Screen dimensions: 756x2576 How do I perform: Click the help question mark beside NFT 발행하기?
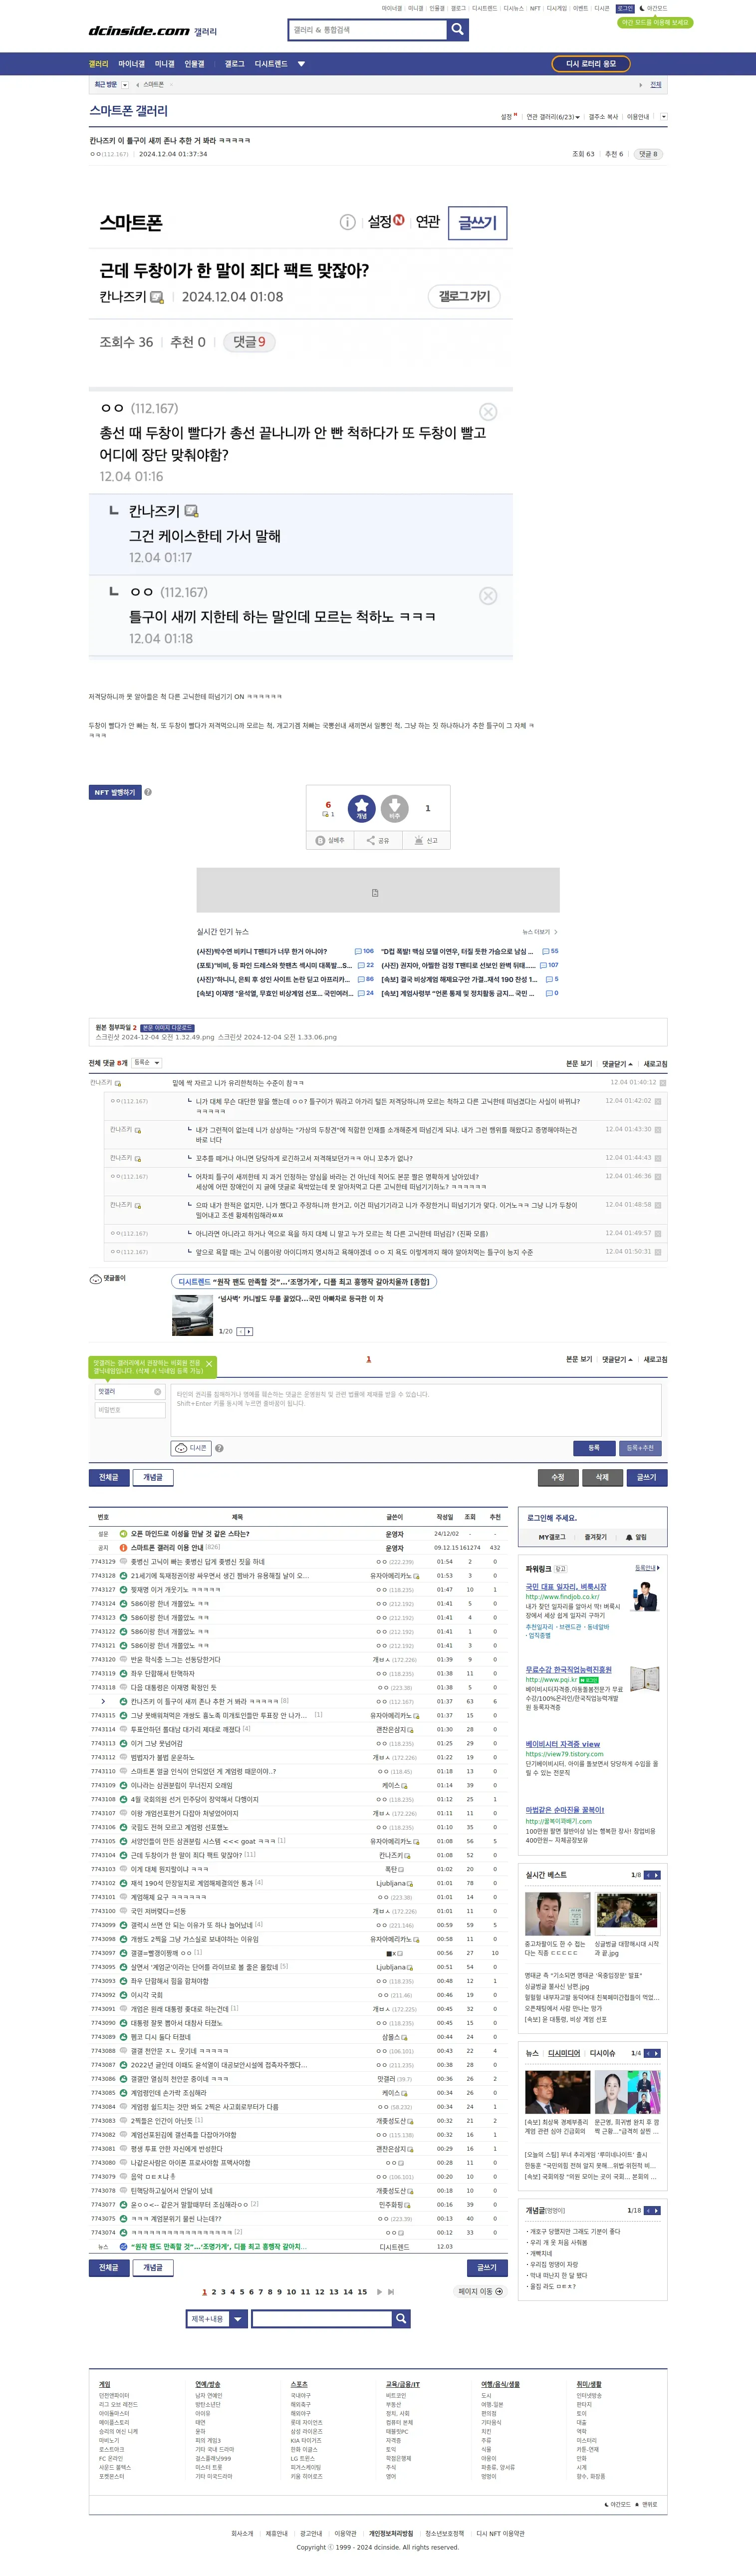pos(148,792)
